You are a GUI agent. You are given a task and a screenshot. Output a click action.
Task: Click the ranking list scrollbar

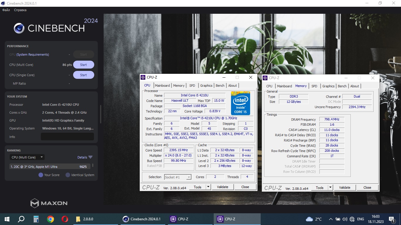click(93, 166)
